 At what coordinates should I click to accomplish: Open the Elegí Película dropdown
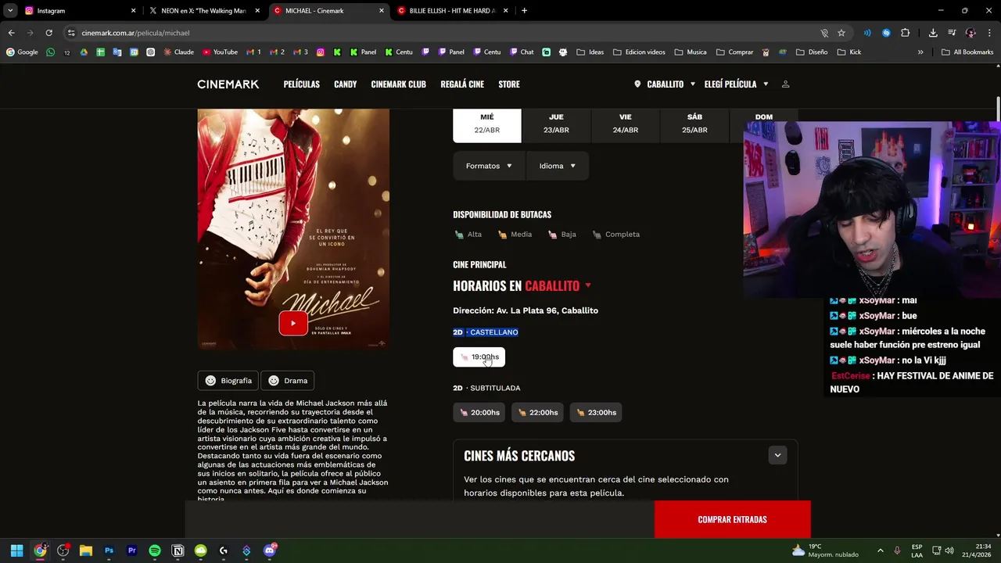[736, 84]
